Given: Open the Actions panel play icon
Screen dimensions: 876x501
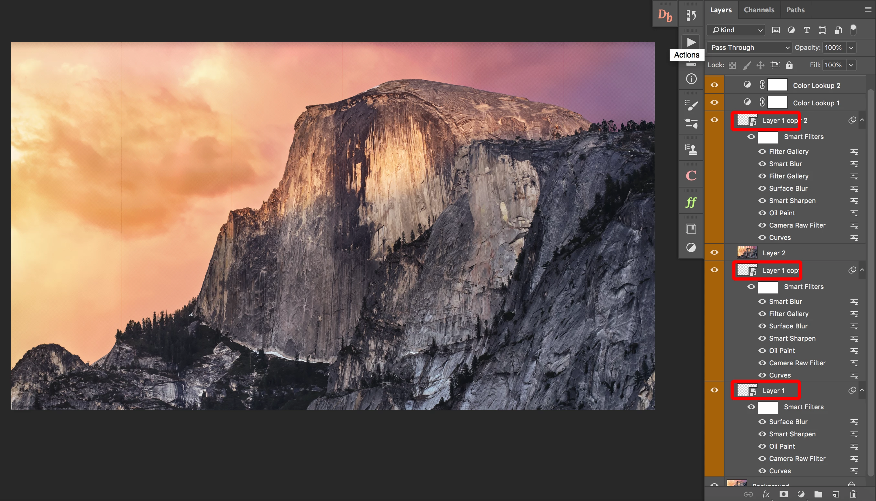Looking at the screenshot, I should [x=691, y=42].
